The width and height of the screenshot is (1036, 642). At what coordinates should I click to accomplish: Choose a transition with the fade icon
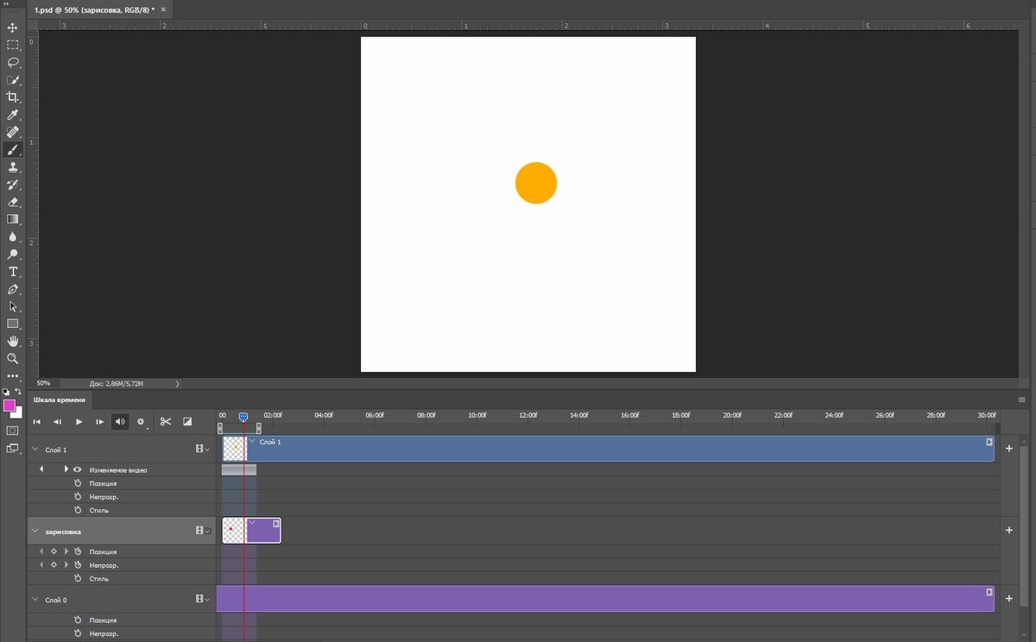point(187,422)
